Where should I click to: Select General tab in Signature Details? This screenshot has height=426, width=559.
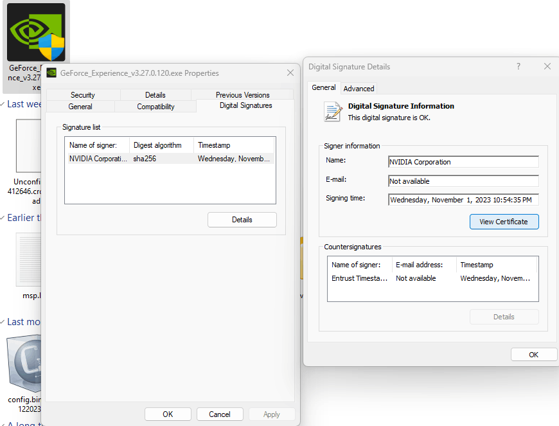[324, 87]
